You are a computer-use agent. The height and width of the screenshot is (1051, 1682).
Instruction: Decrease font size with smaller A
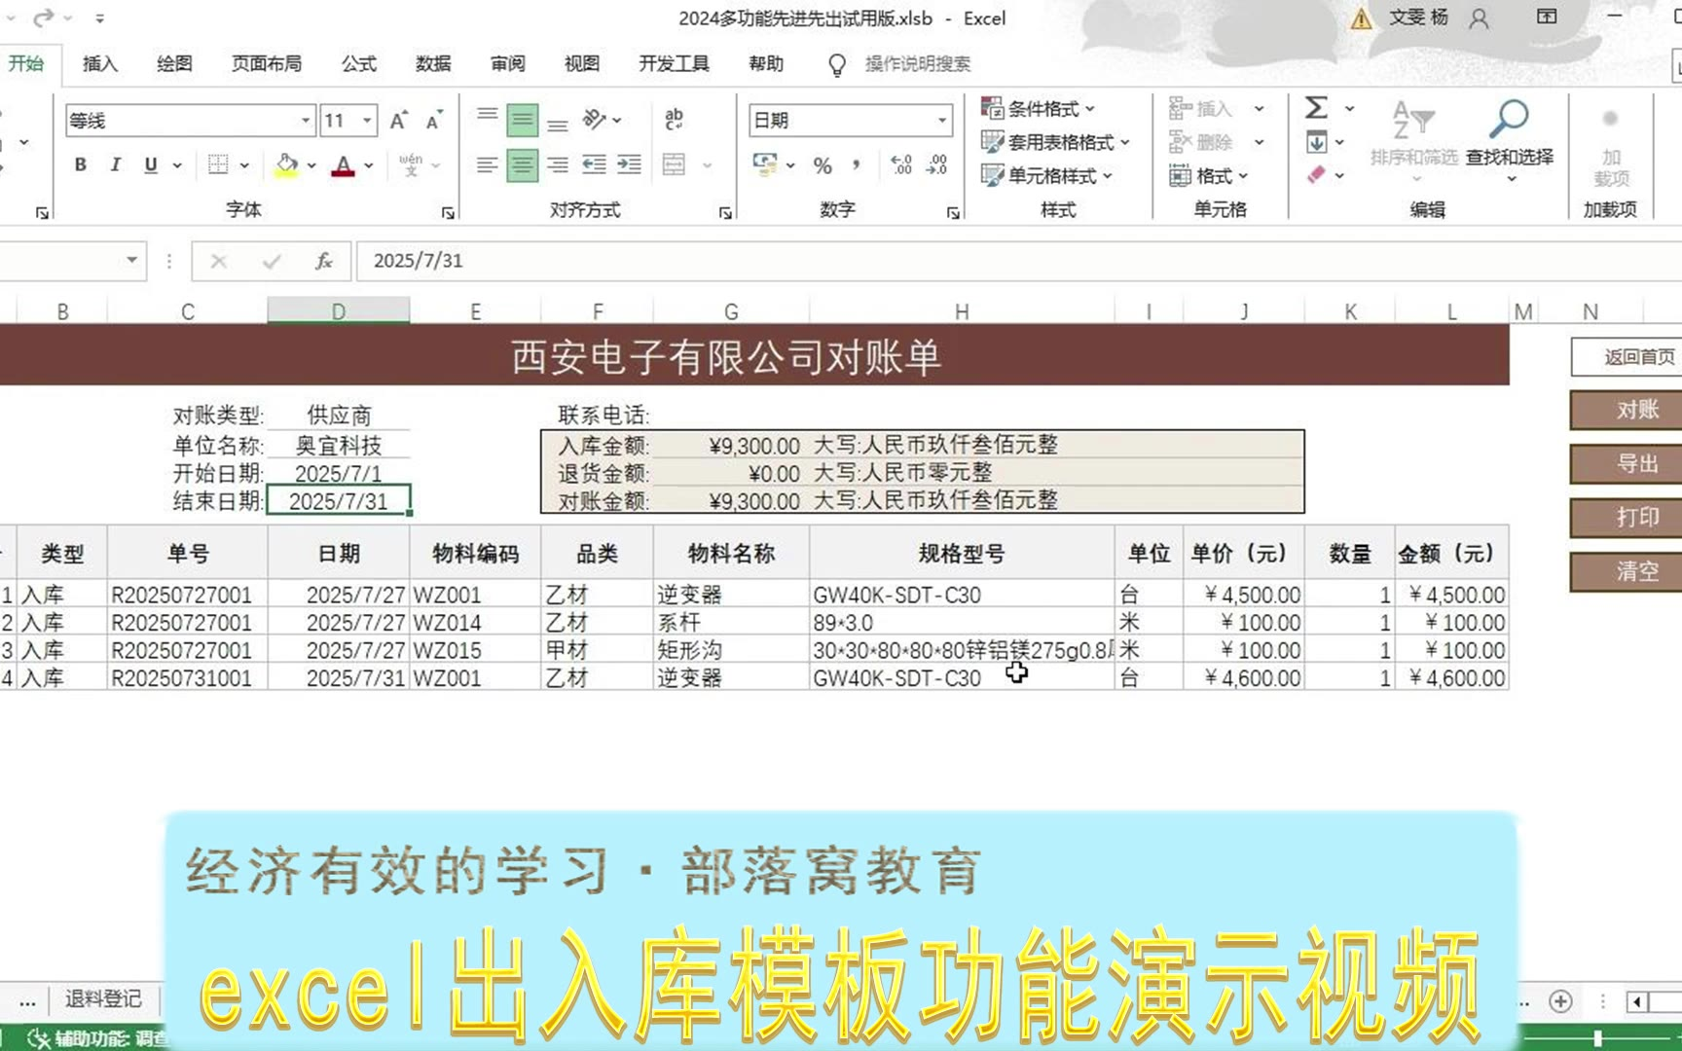(434, 121)
